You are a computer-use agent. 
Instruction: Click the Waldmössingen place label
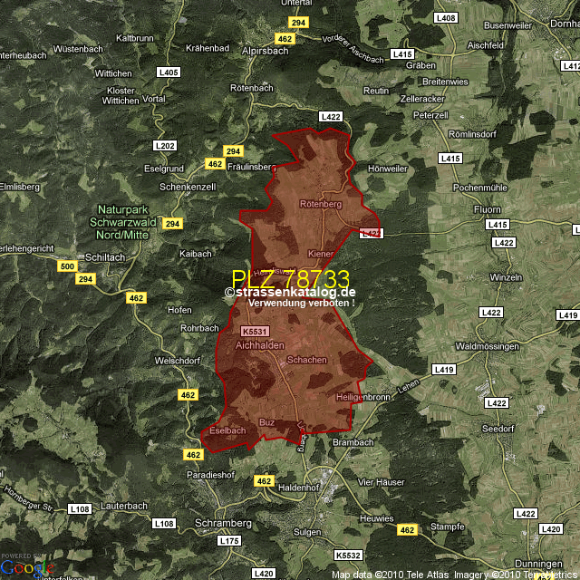(x=488, y=346)
